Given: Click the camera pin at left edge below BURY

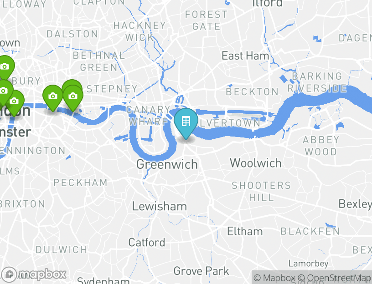Looking at the screenshot, I should [4, 92].
